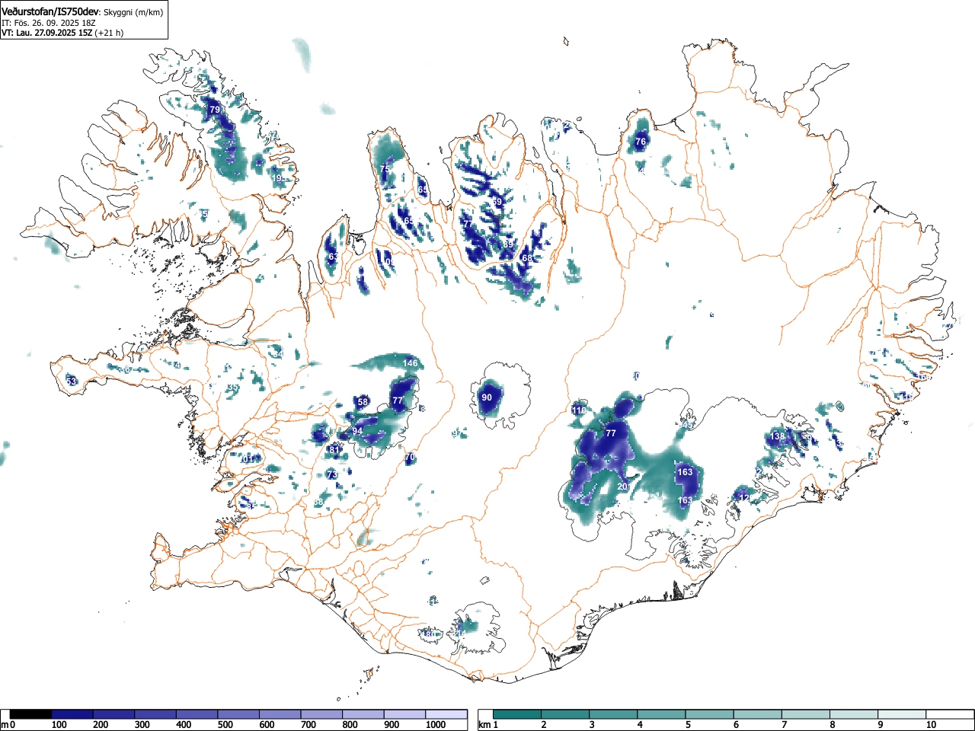
Task: Click the '1000' tick label on the metre scale
Action: [x=436, y=725]
